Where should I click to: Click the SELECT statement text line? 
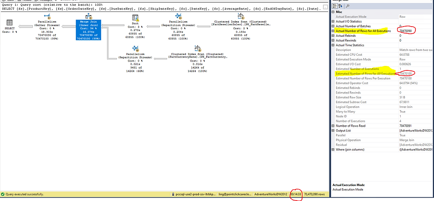pos(160,9)
